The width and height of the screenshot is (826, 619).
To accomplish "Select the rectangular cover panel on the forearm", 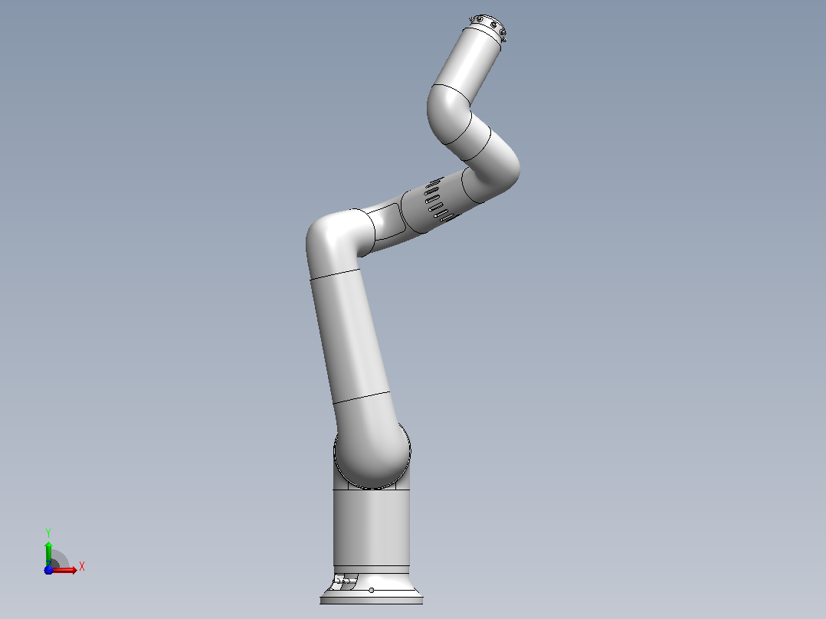I will coord(385,222).
